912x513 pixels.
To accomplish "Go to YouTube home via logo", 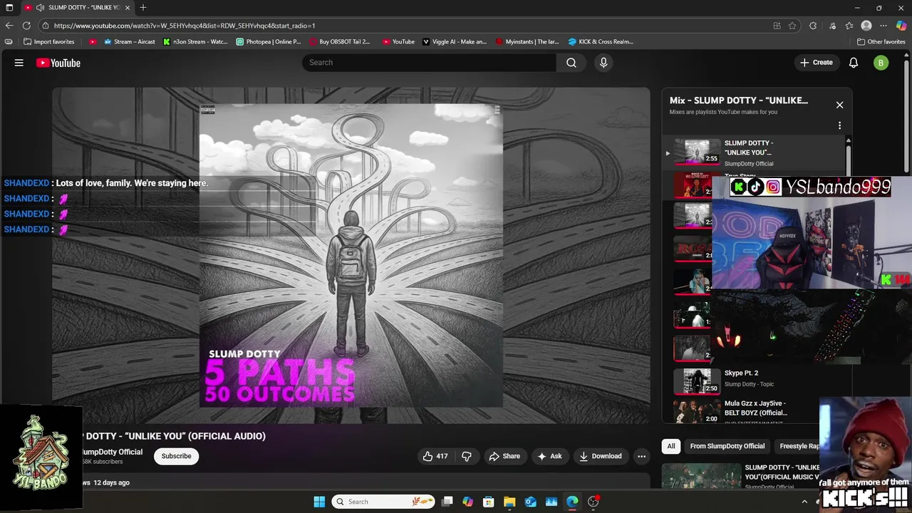I will [58, 63].
